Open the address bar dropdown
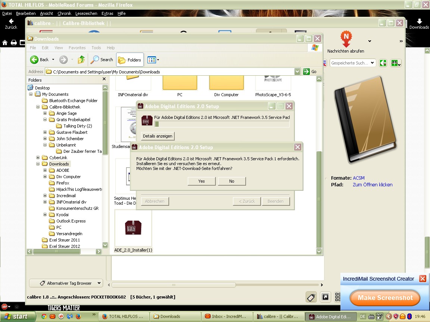430x322 pixels. point(297,72)
